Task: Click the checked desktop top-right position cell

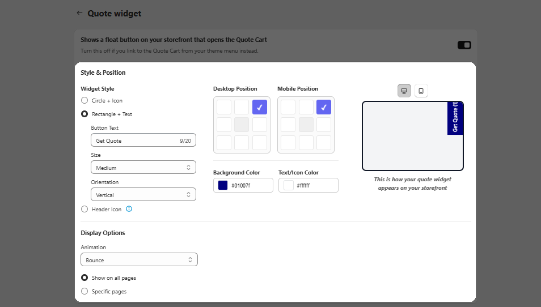Action: coord(260,107)
